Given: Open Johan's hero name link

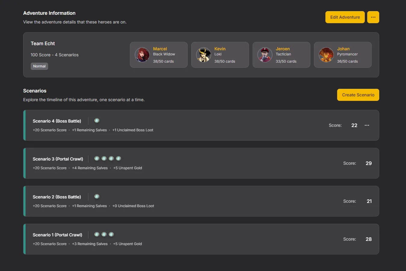Looking at the screenshot, I should [343, 49].
